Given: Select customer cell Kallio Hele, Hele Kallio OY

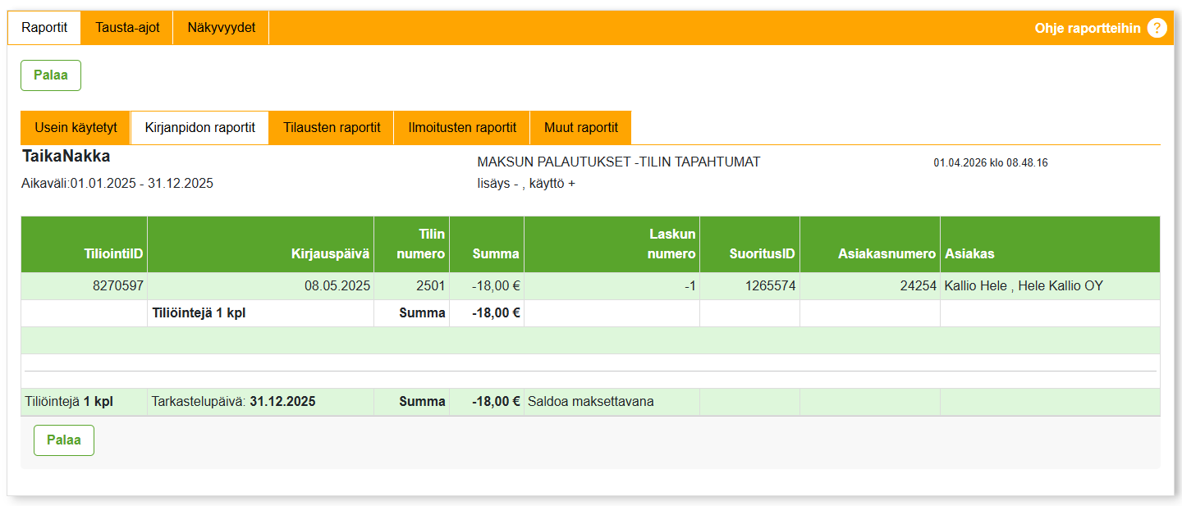Looking at the screenshot, I should [1024, 286].
